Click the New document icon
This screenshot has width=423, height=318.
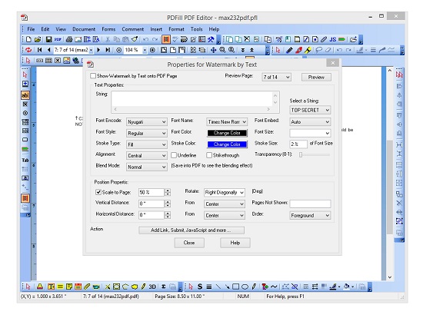click(28, 39)
